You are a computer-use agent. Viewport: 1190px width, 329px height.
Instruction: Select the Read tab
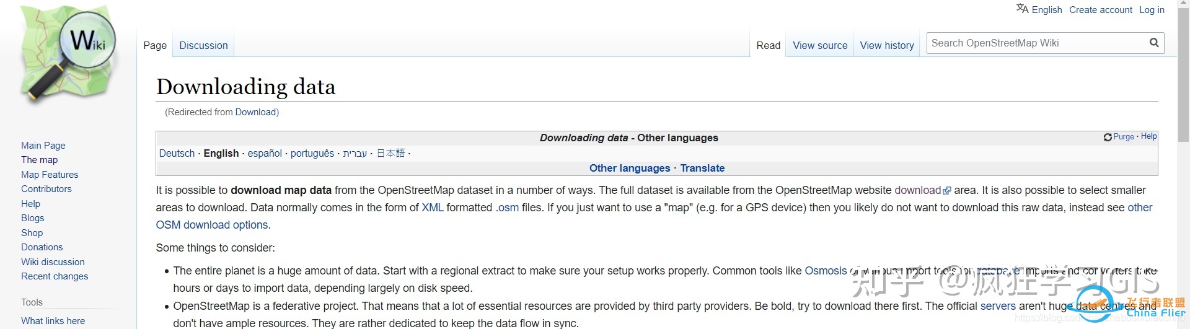pos(768,45)
